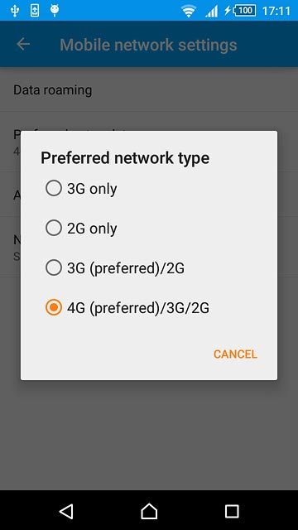Tap the 17:11 clock in status bar
The width and height of the screenshot is (298, 530).
coord(276,11)
